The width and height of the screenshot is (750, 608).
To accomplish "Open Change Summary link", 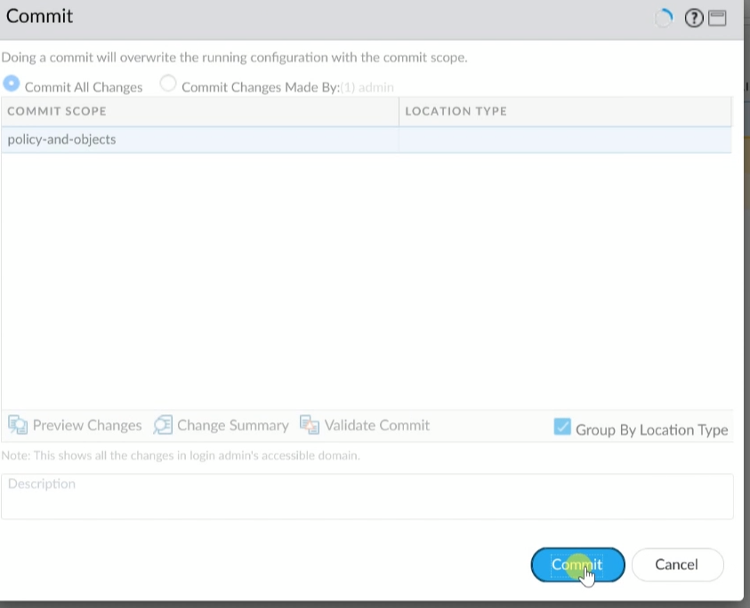I will pos(233,425).
